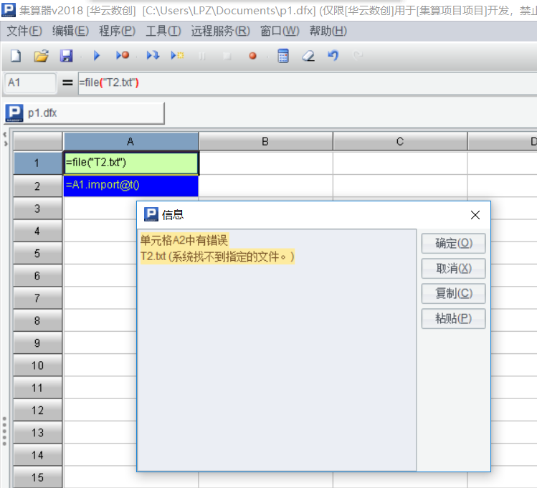Confirm dialog with 确定(O) button

tap(453, 244)
